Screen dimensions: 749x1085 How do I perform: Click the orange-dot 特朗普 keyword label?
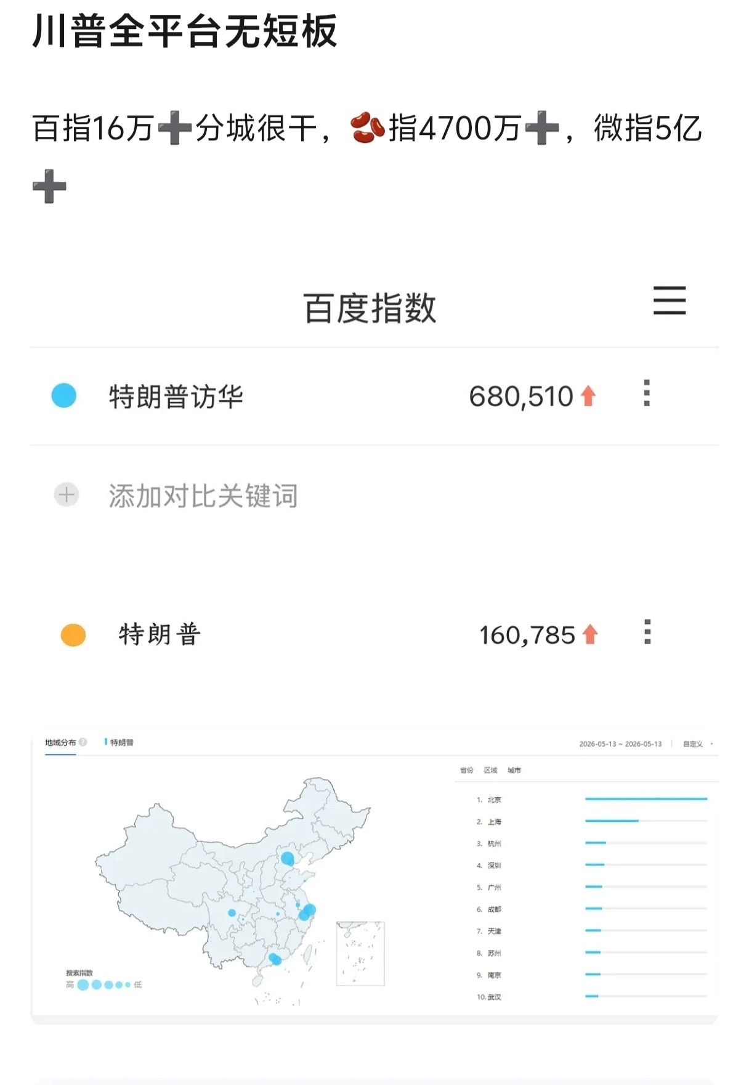(x=160, y=634)
